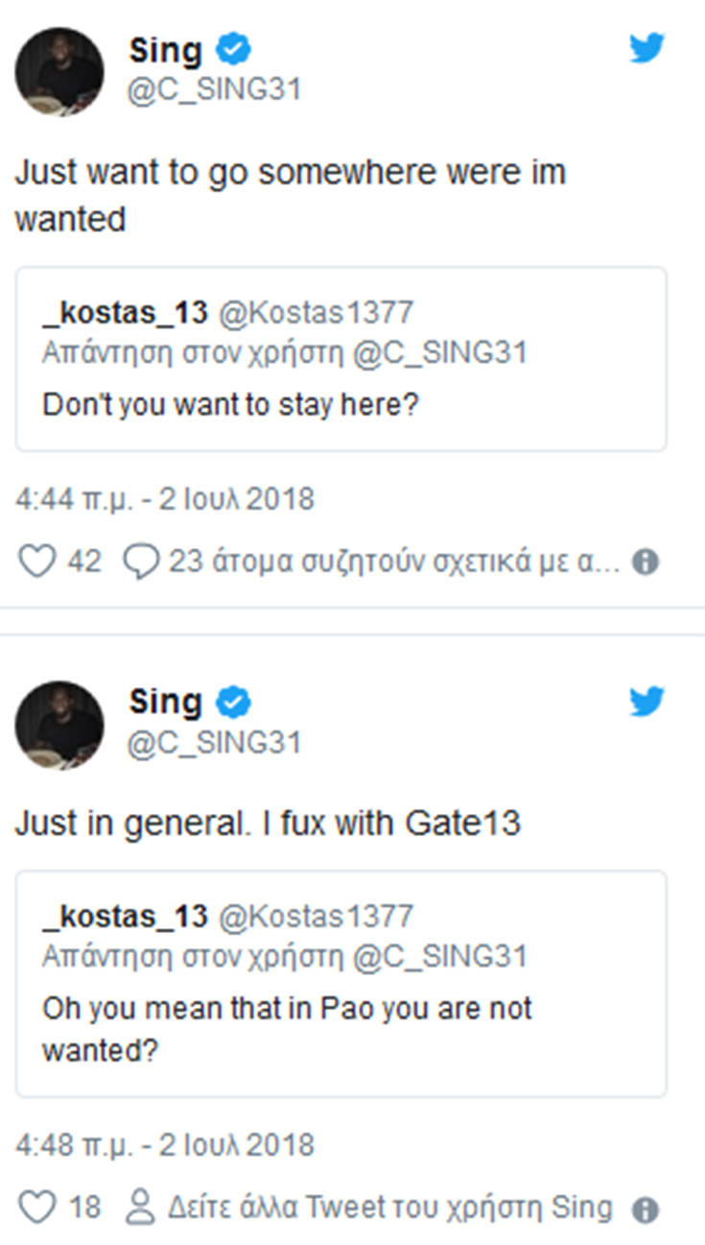Click '23 άτομα συζητούν σχετικά' link
Viewport: 705px width, 1245px height.
(395, 562)
